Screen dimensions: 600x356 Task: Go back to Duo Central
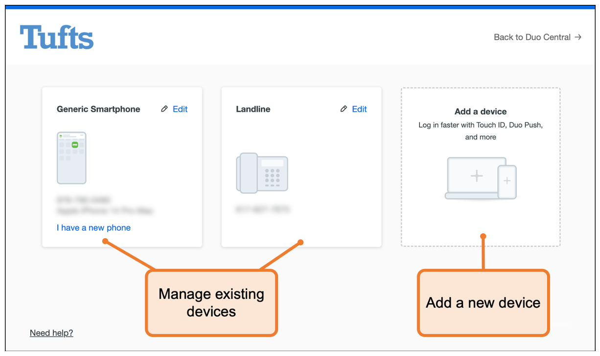point(532,37)
